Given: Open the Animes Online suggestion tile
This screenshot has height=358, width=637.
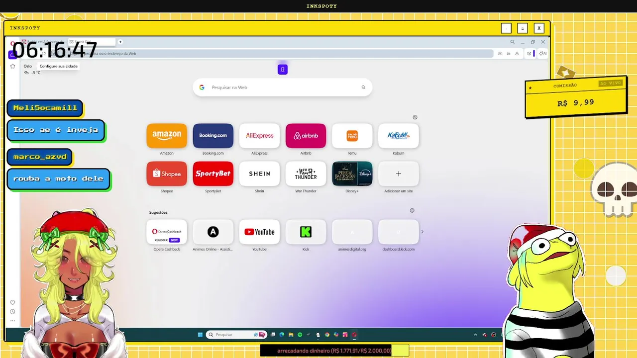Looking at the screenshot, I should click(x=213, y=232).
